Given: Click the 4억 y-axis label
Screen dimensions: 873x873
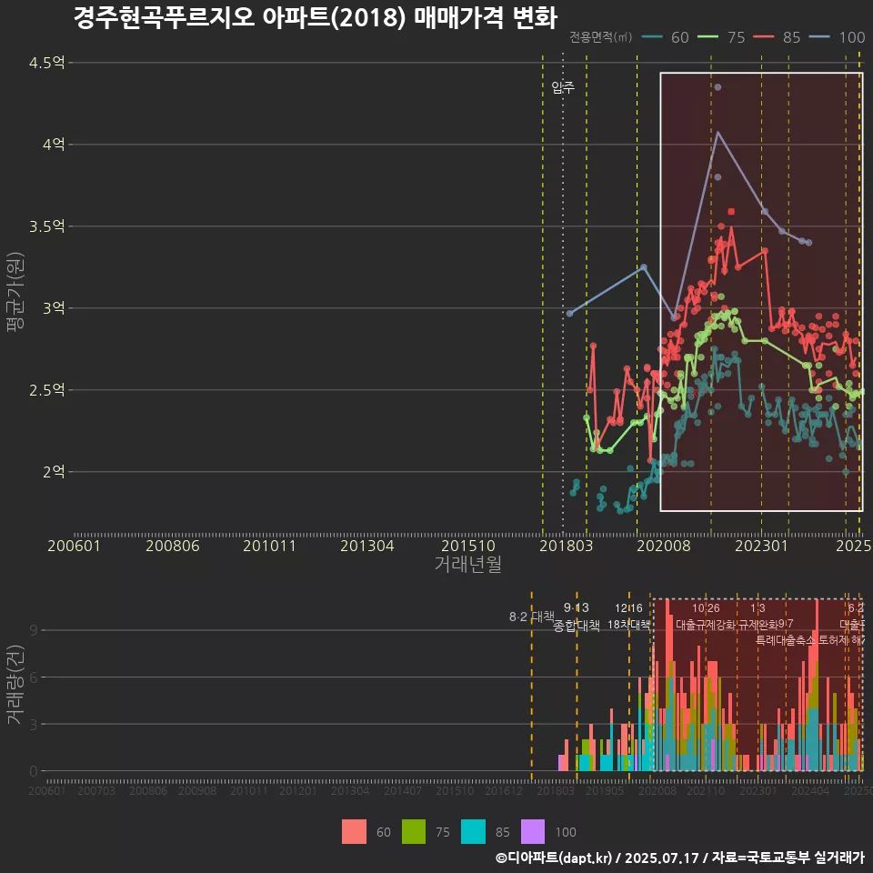Looking at the screenshot, I should tap(54, 145).
